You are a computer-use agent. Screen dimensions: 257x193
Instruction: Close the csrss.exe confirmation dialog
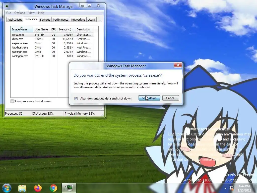click(x=178, y=65)
